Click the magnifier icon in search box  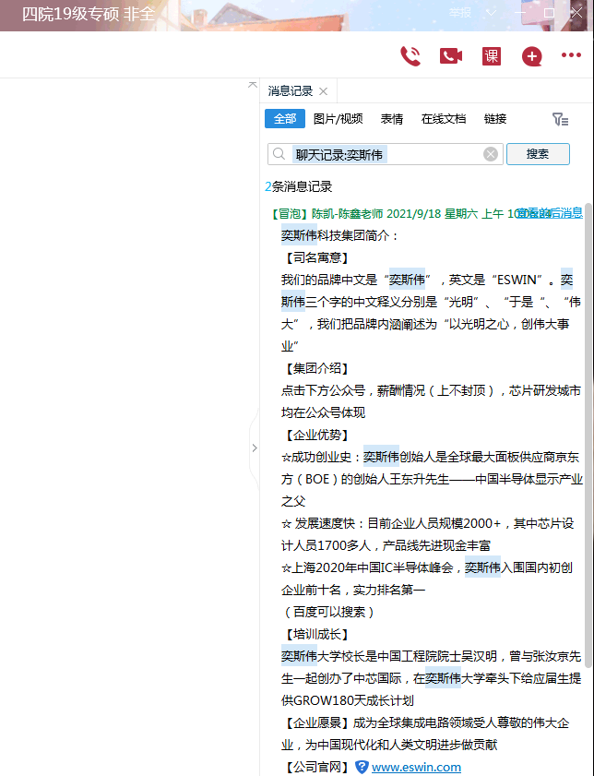point(279,154)
